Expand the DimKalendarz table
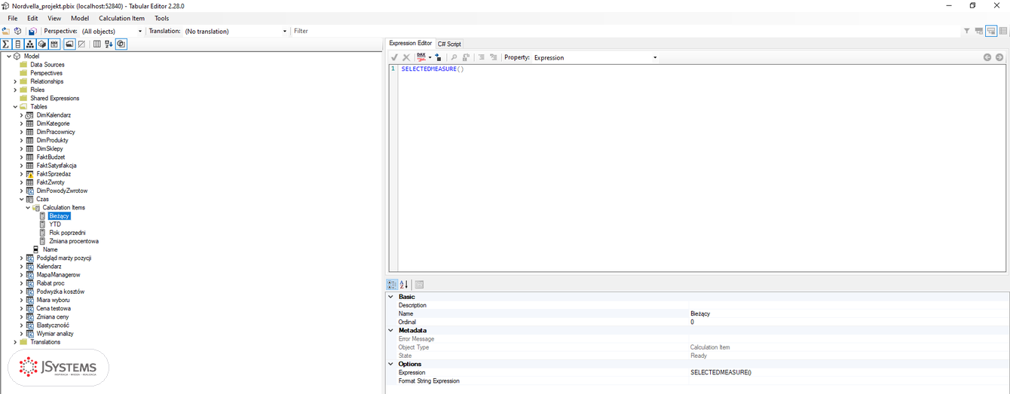 pyautogui.click(x=21, y=115)
